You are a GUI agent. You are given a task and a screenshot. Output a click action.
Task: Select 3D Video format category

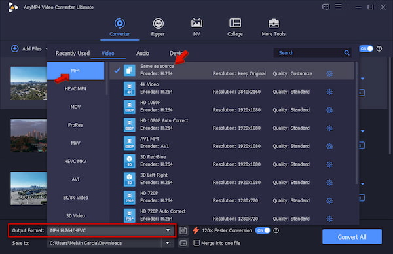(76, 215)
